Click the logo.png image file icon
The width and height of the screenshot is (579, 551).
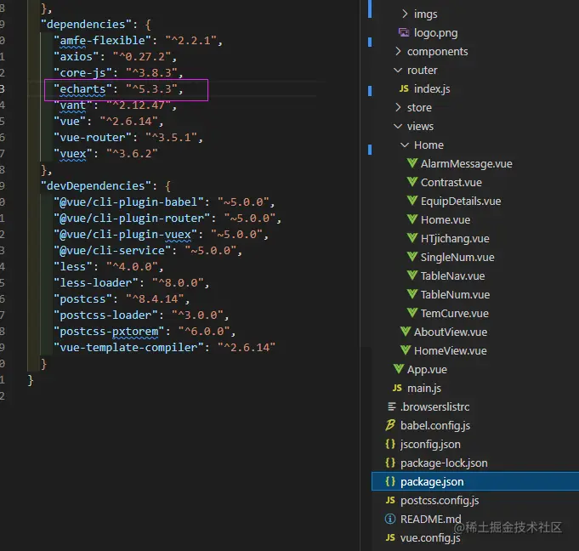[x=404, y=33]
